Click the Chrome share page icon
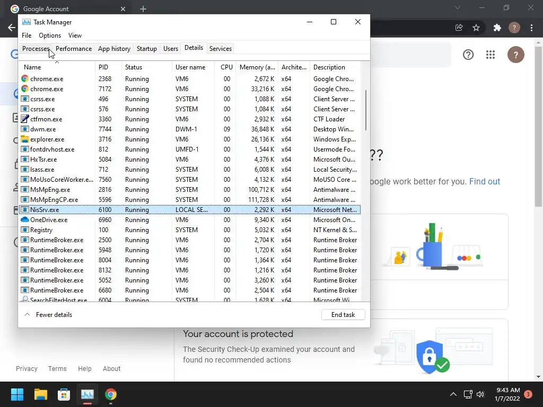The image size is (543, 407). (459, 28)
